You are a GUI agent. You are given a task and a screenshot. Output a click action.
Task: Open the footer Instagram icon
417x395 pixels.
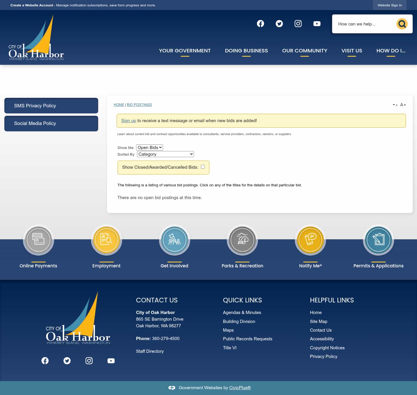(89, 361)
